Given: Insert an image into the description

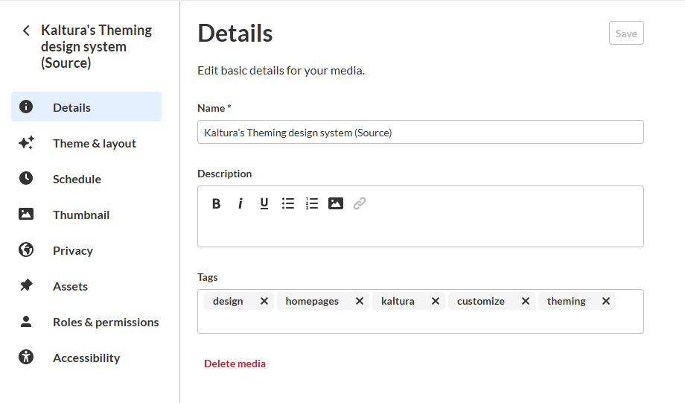Looking at the screenshot, I should pos(336,203).
